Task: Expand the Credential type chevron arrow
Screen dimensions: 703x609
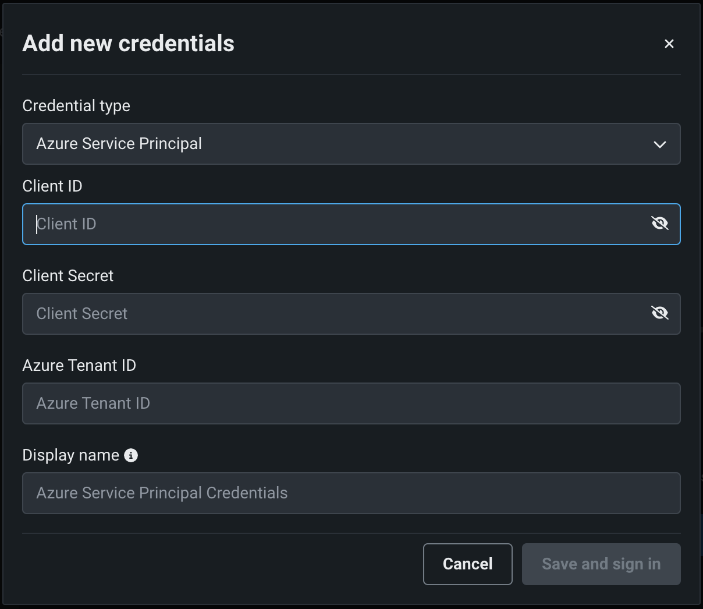Action: [x=659, y=144]
